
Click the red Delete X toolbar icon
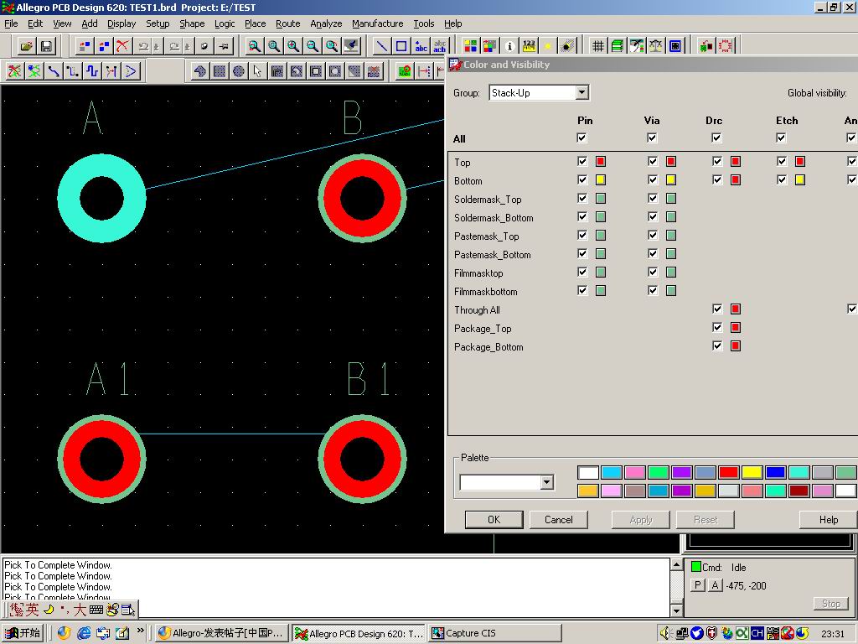pos(122,46)
